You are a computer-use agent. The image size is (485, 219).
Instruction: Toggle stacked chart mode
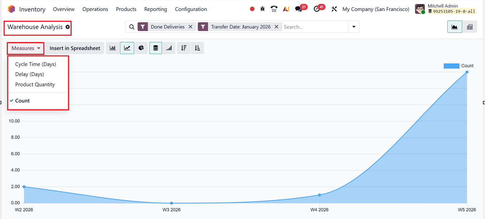(155, 48)
